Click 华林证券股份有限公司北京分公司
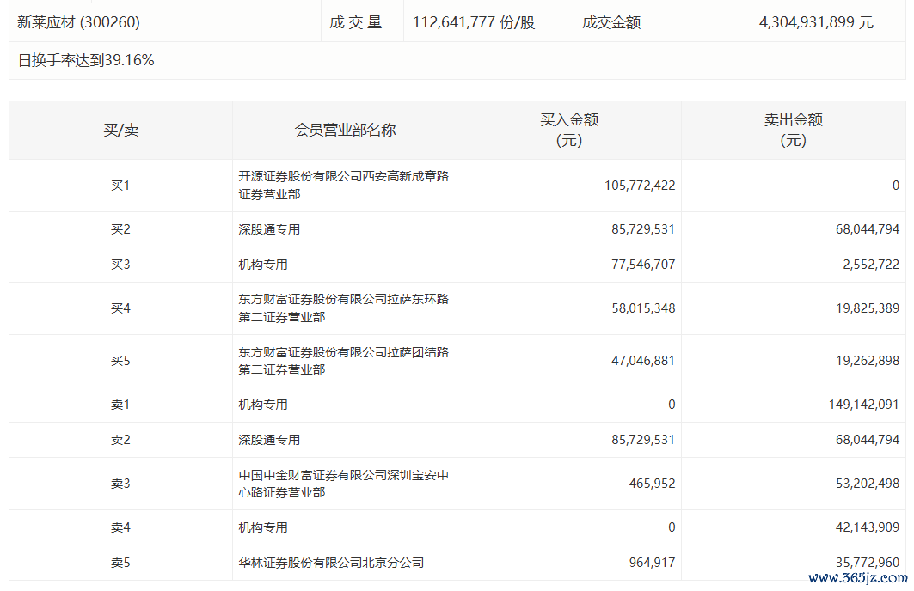Viewport: 914px width, 591px height. coord(331,564)
